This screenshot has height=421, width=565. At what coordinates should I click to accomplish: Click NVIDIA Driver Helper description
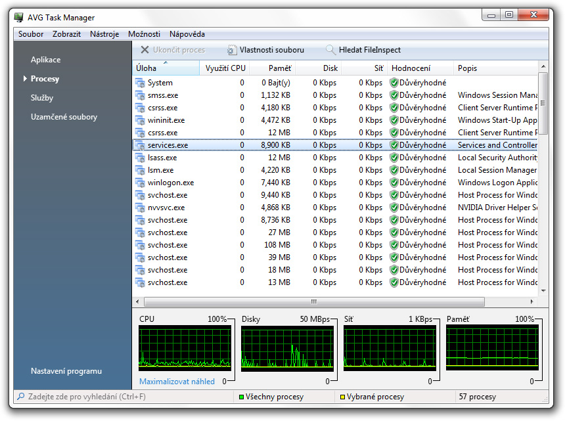pos(497,208)
